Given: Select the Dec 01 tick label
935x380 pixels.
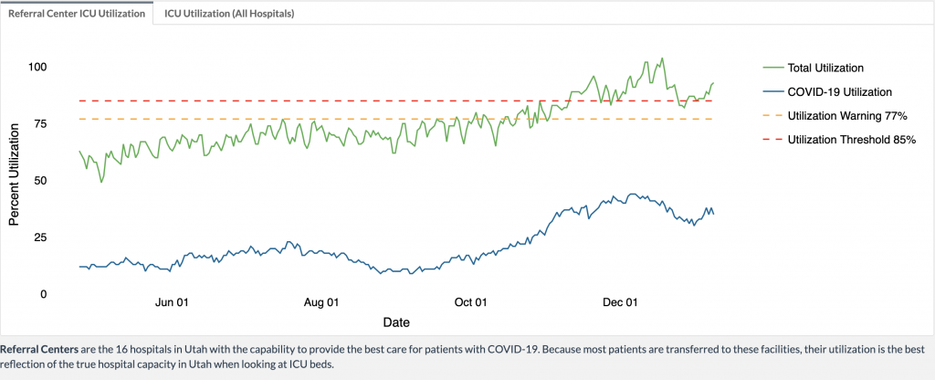Looking at the screenshot, I should [x=618, y=303].
